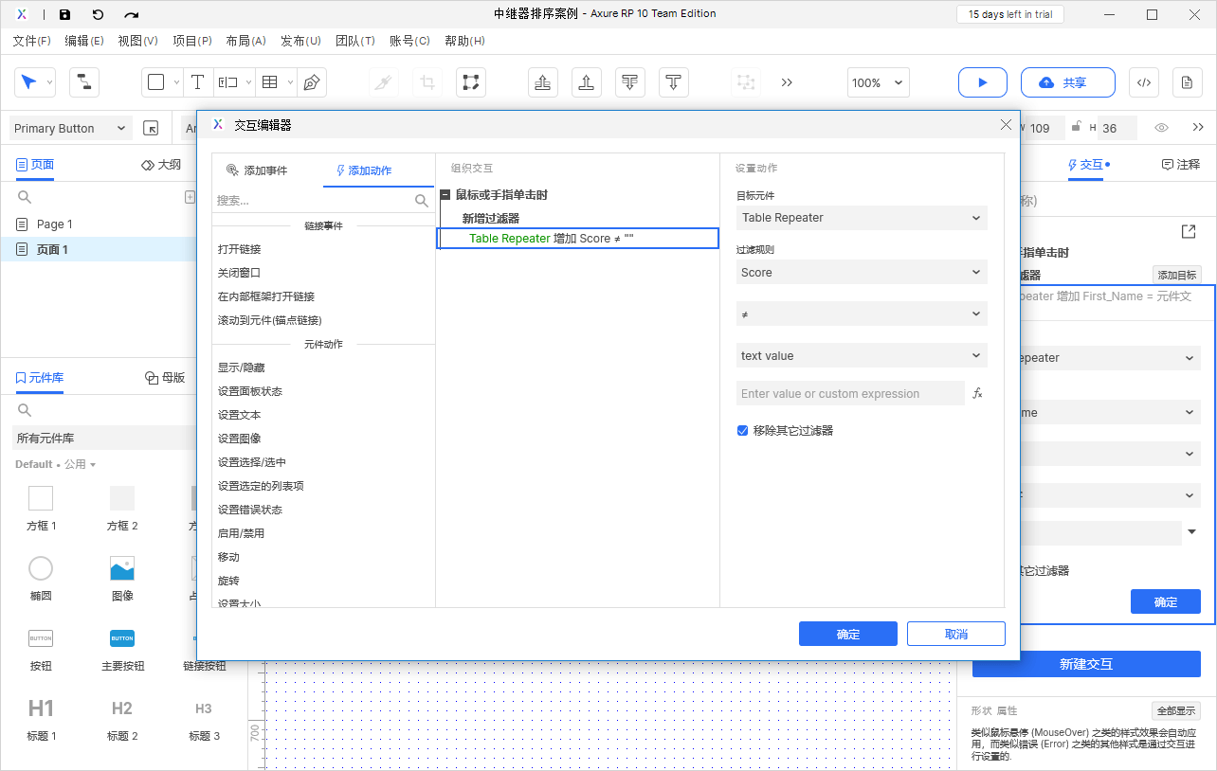Close the 交互编辑器 dialog

tap(1006, 125)
